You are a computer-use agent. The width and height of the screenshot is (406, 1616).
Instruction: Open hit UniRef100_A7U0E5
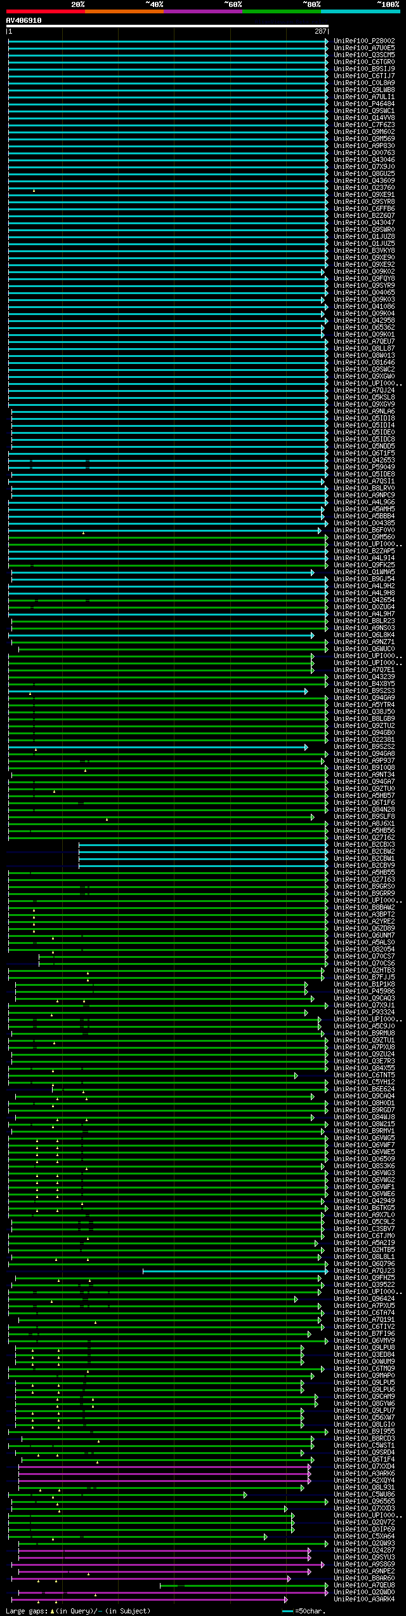pyautogui.click(x=364, y=48)
